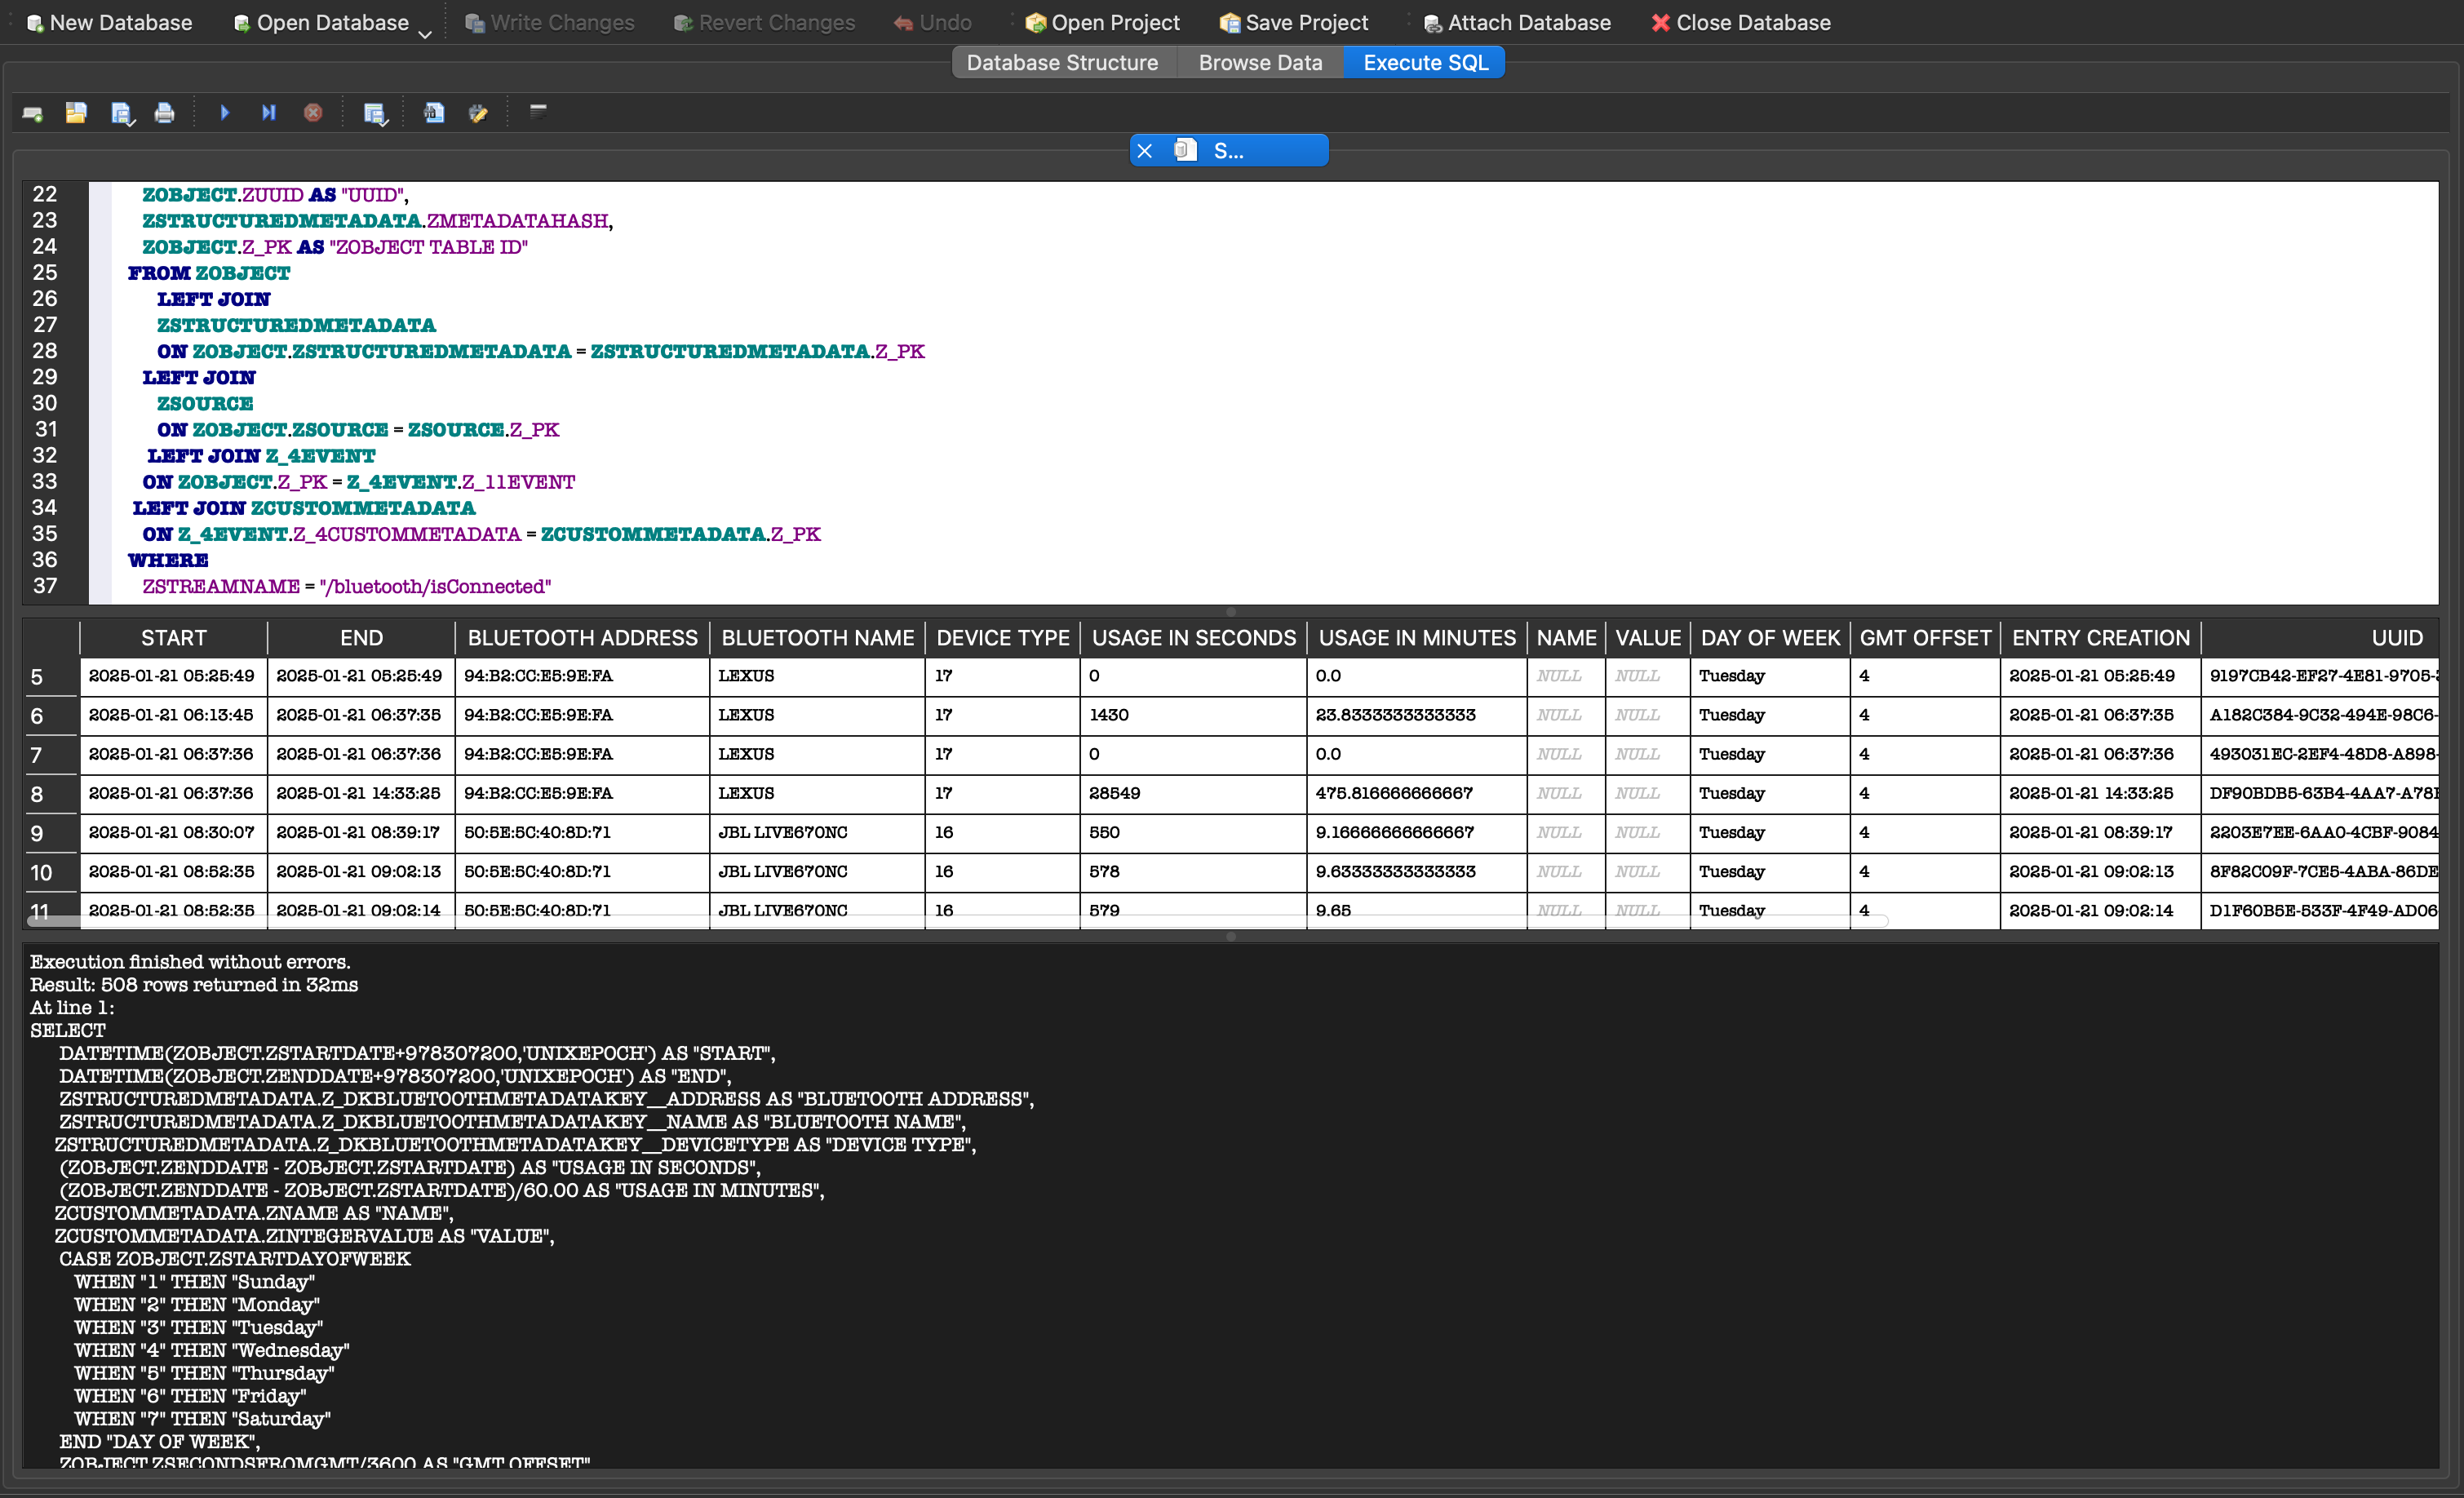The image size is (2464, 1498).
Task: Click editor line 37 with /bluetooth/isConnected
Action: pyautogui.click(x=346, y=587)
